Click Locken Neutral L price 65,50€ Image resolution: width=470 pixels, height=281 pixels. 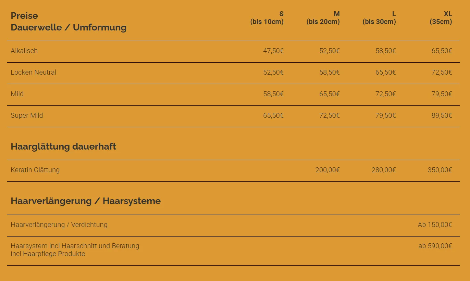pyautogui.click(x=385, y=73)
